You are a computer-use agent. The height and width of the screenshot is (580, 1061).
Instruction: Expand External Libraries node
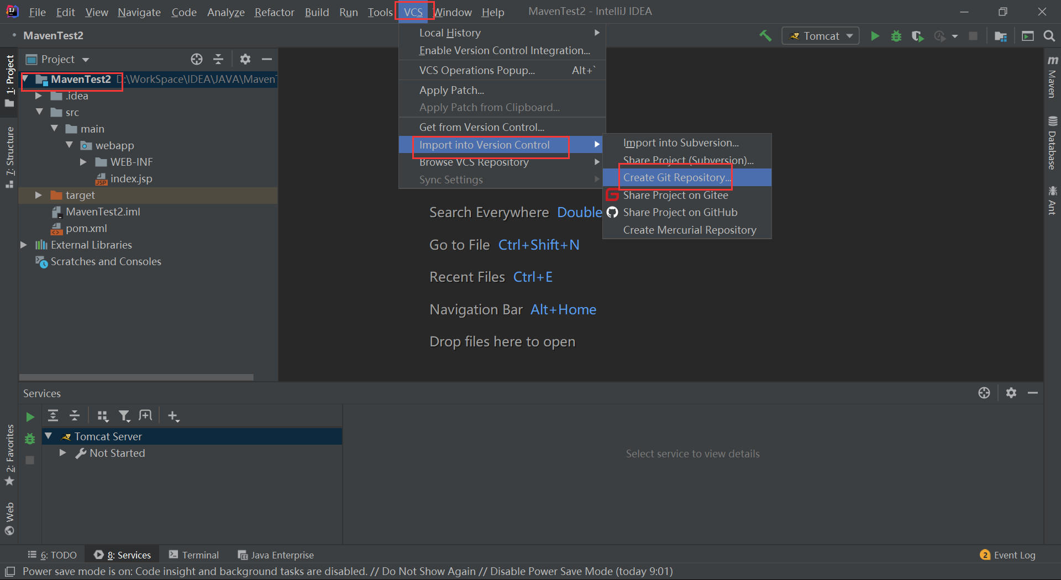pos(24,245)
